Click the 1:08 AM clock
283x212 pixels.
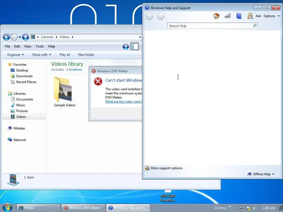[x=269, y=208]
